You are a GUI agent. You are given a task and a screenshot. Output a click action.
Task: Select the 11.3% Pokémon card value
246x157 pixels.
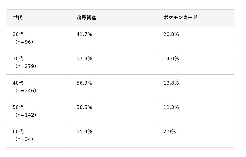pyautogui.click(x=171, y=107)
